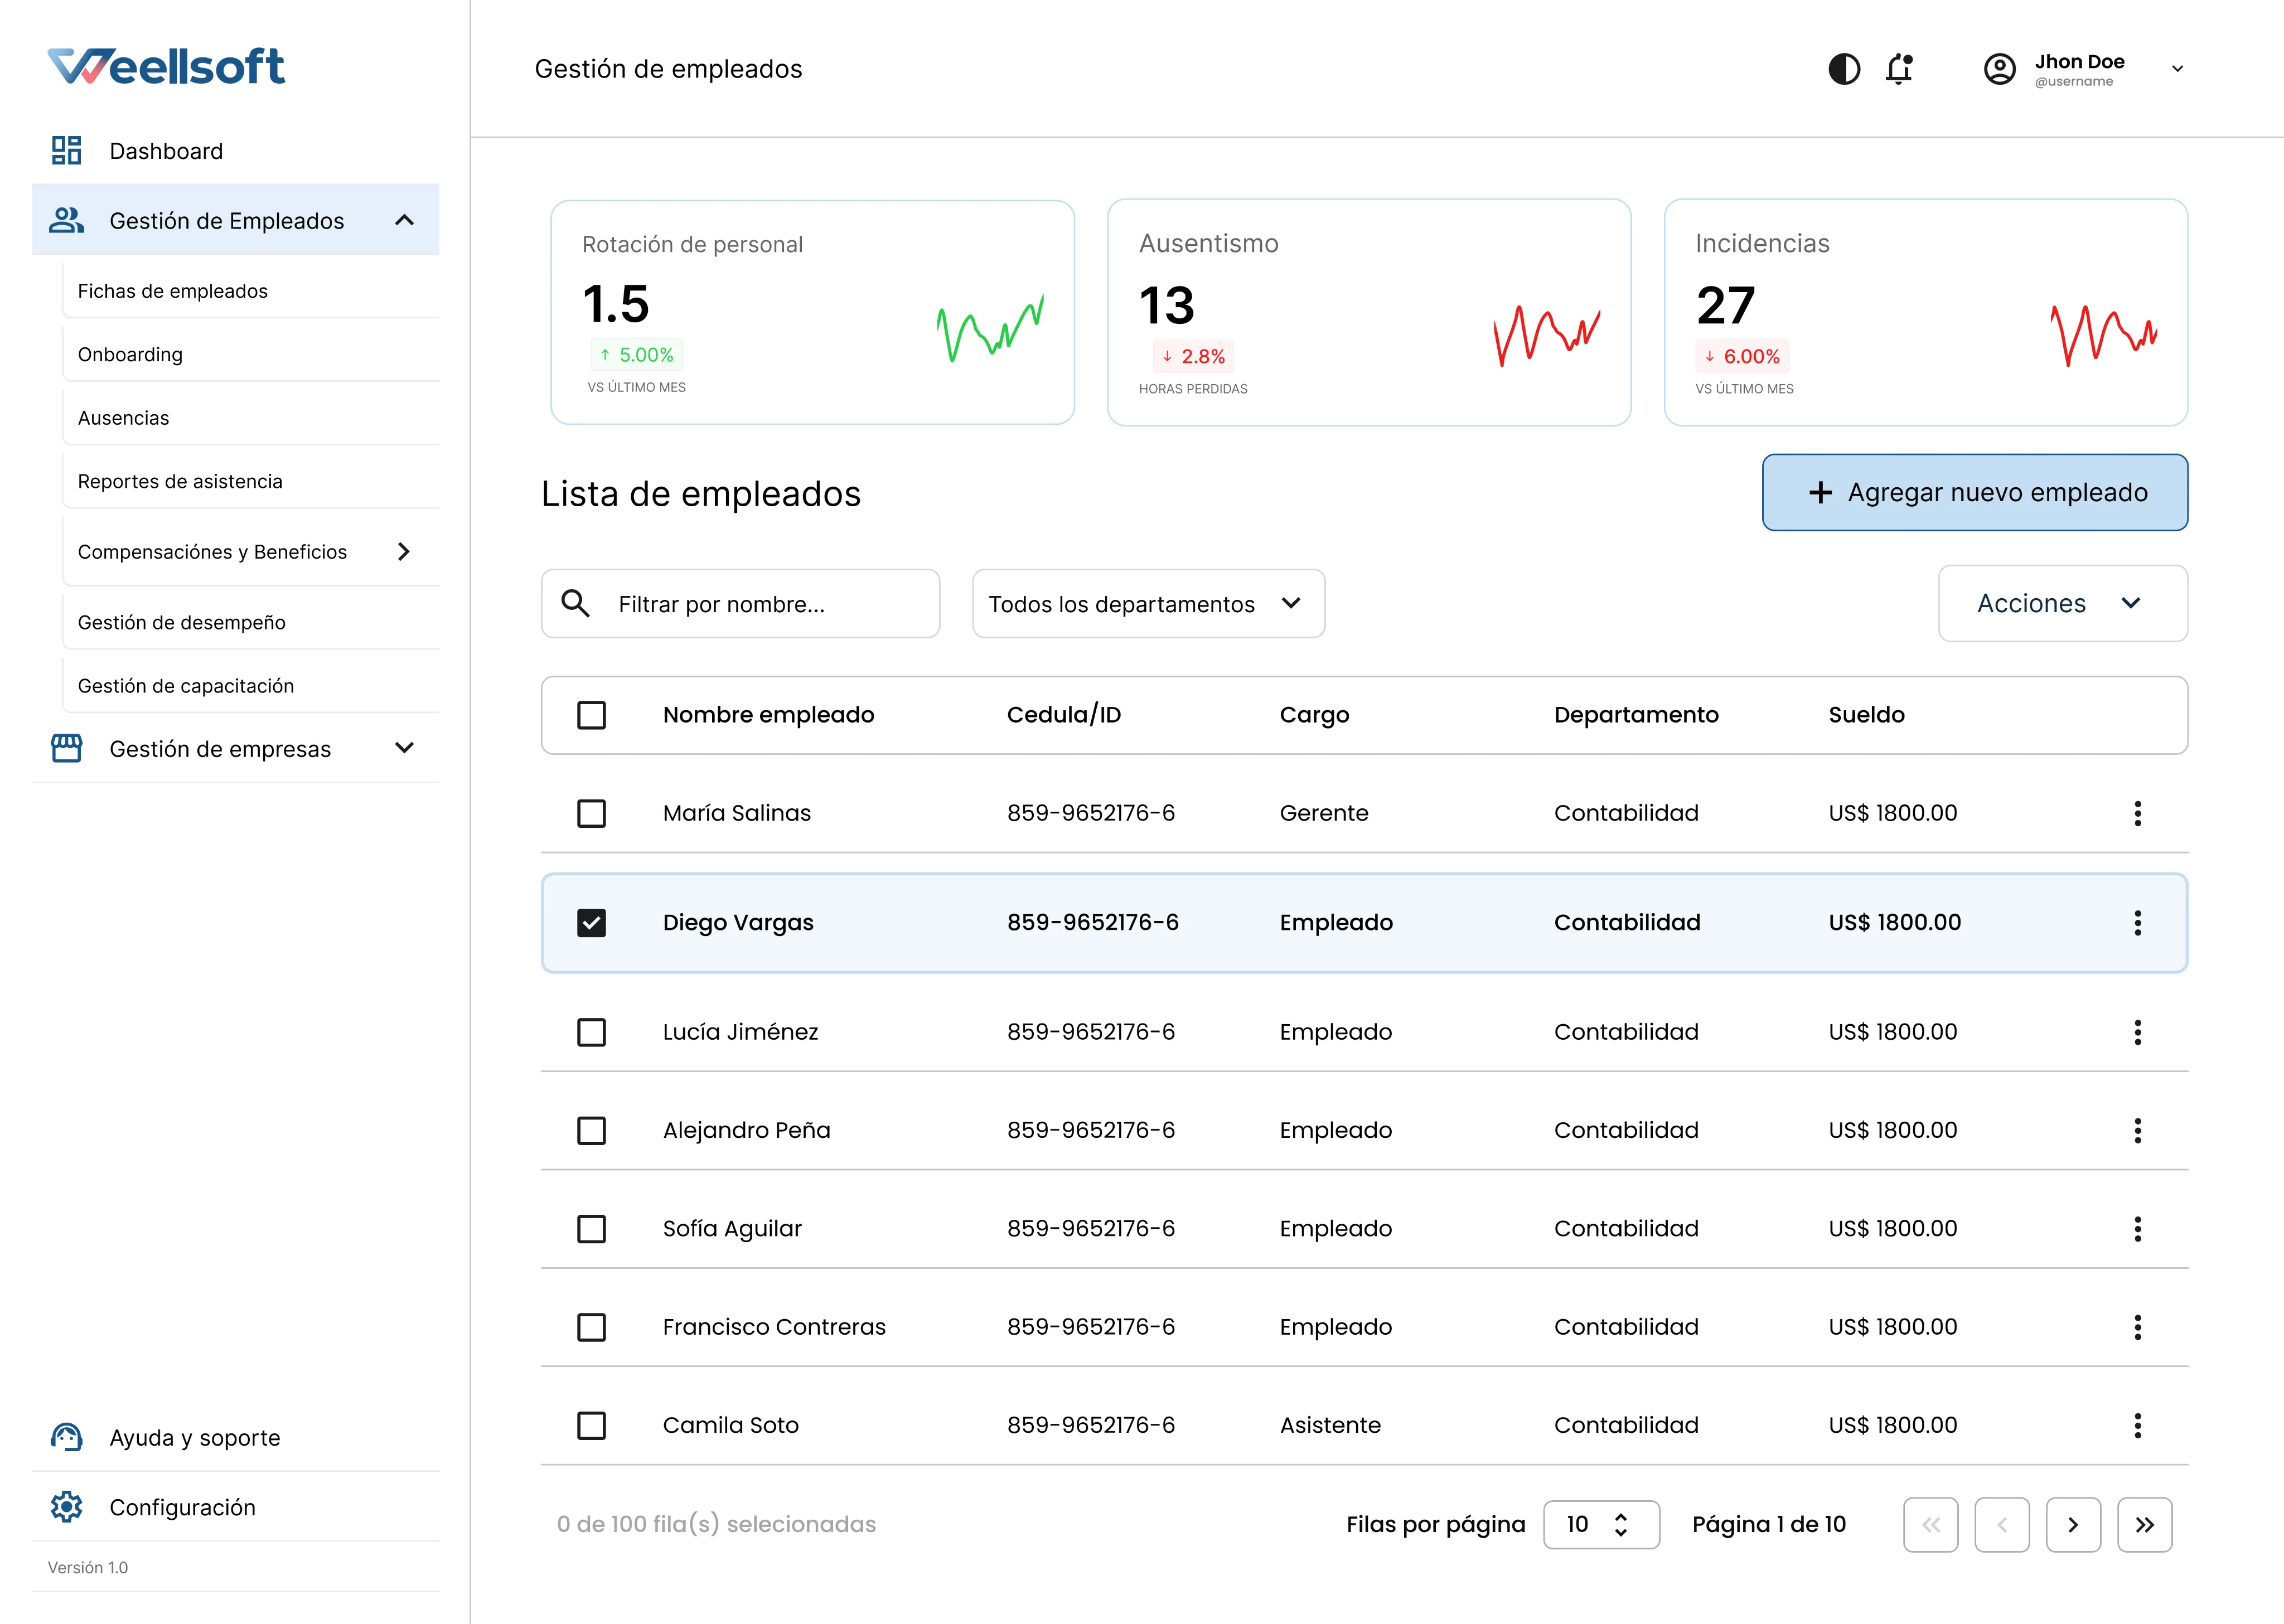Toggle dark mode using the contrast icon
The height and width of the screenshot is (1624, 2284).
(1845, 69)
